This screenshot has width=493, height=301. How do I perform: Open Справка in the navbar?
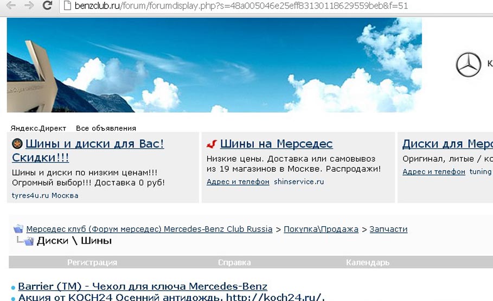234,262
